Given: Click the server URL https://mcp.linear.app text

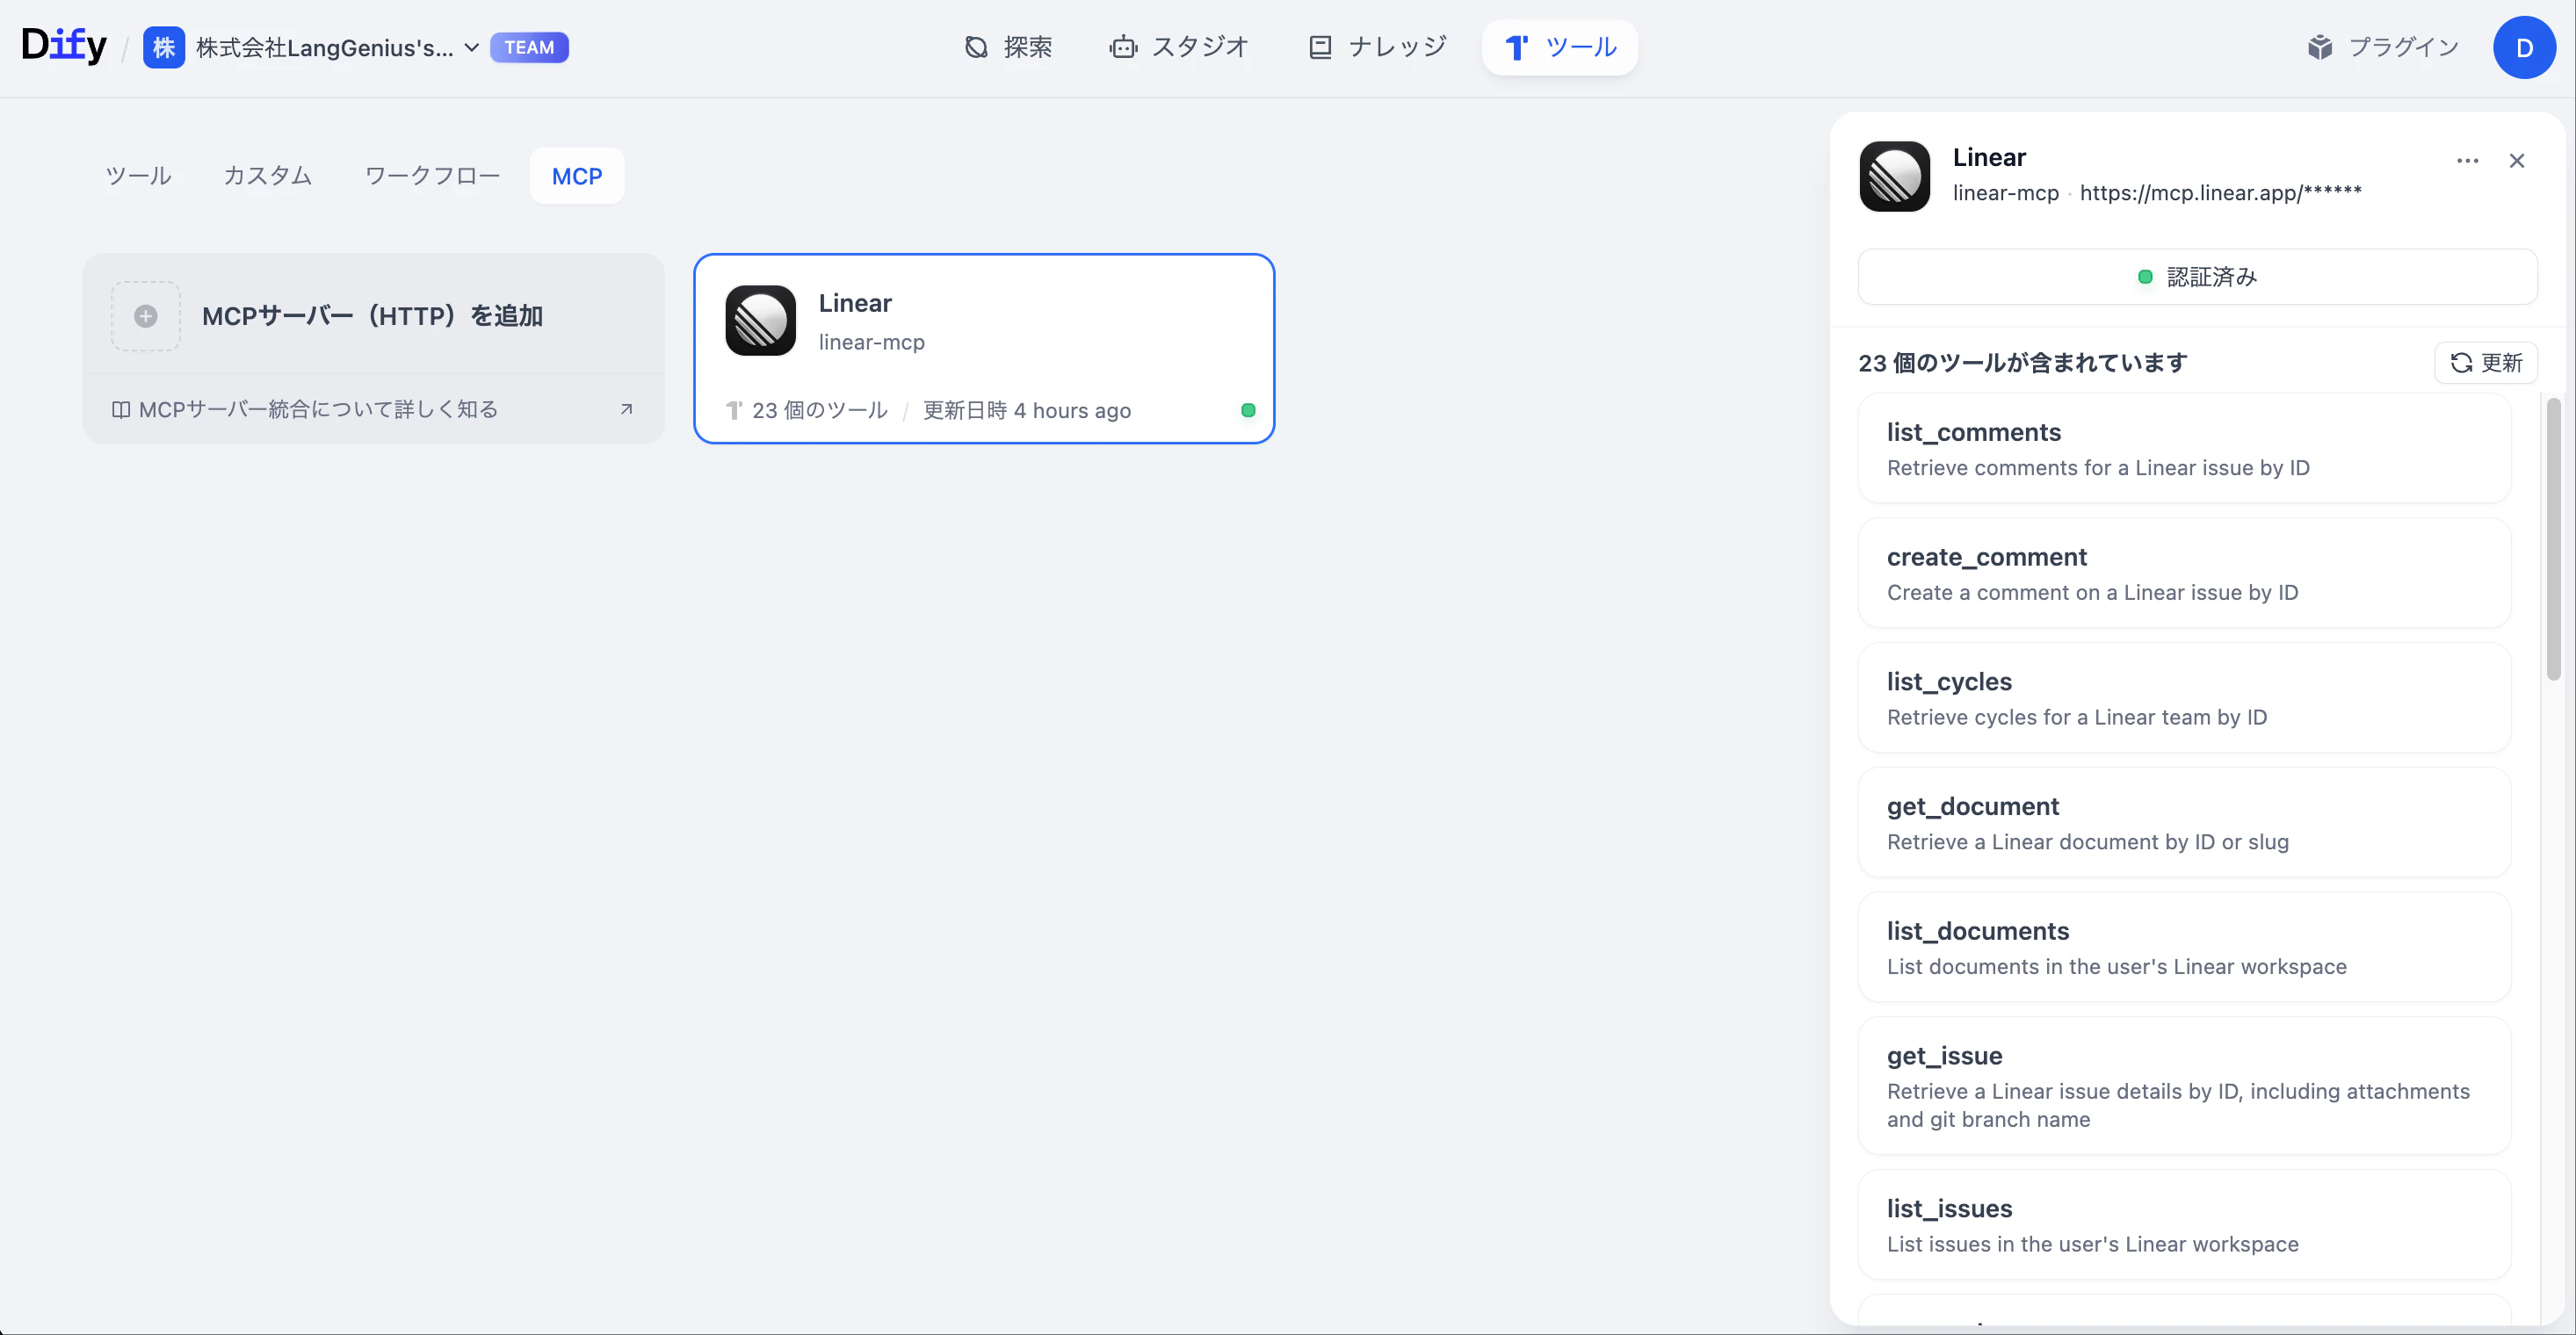Looking at the screenshot, I should [x=2220, y=193].
